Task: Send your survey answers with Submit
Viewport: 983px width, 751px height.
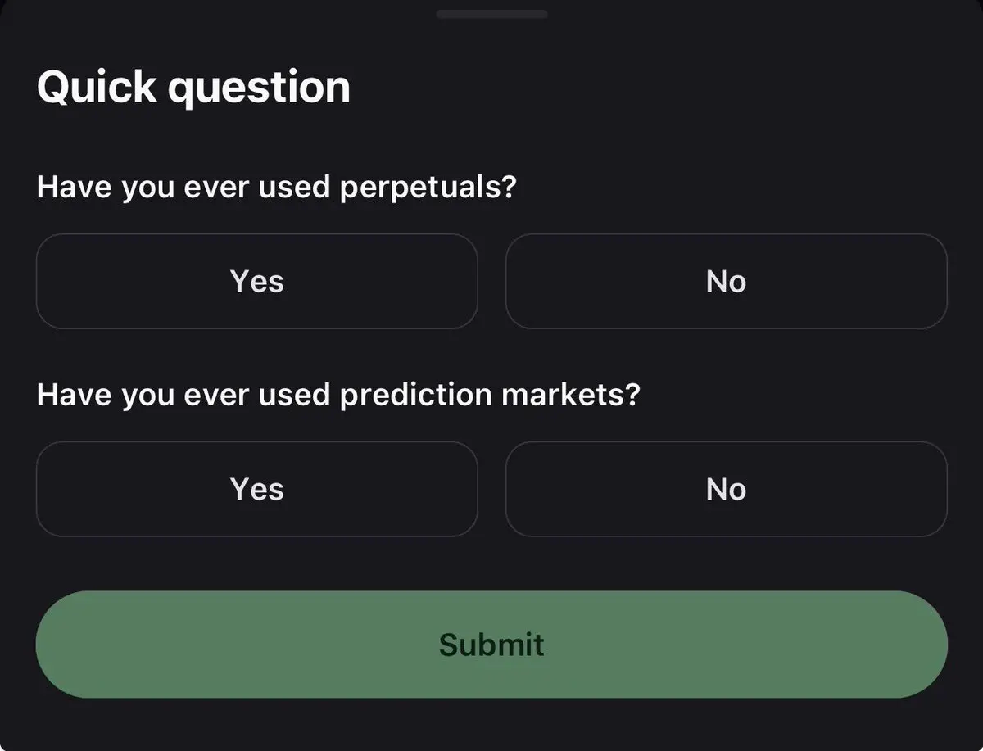Action: [x=491, y=645]
